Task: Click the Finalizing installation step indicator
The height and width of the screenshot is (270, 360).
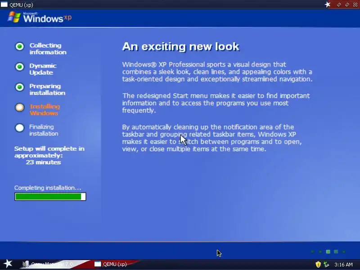Action: 20,128
